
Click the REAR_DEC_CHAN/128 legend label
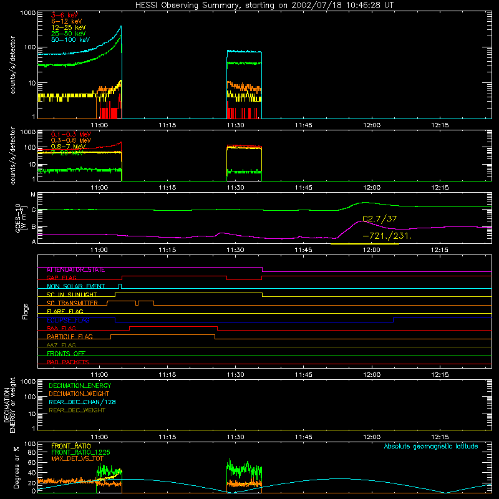point(82,402)
